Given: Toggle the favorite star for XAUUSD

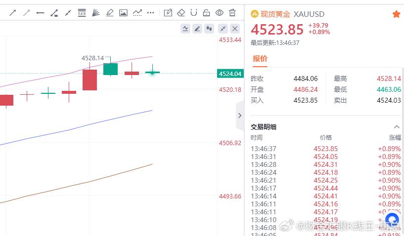Looking at the screenshot, I should pos(397,14).
